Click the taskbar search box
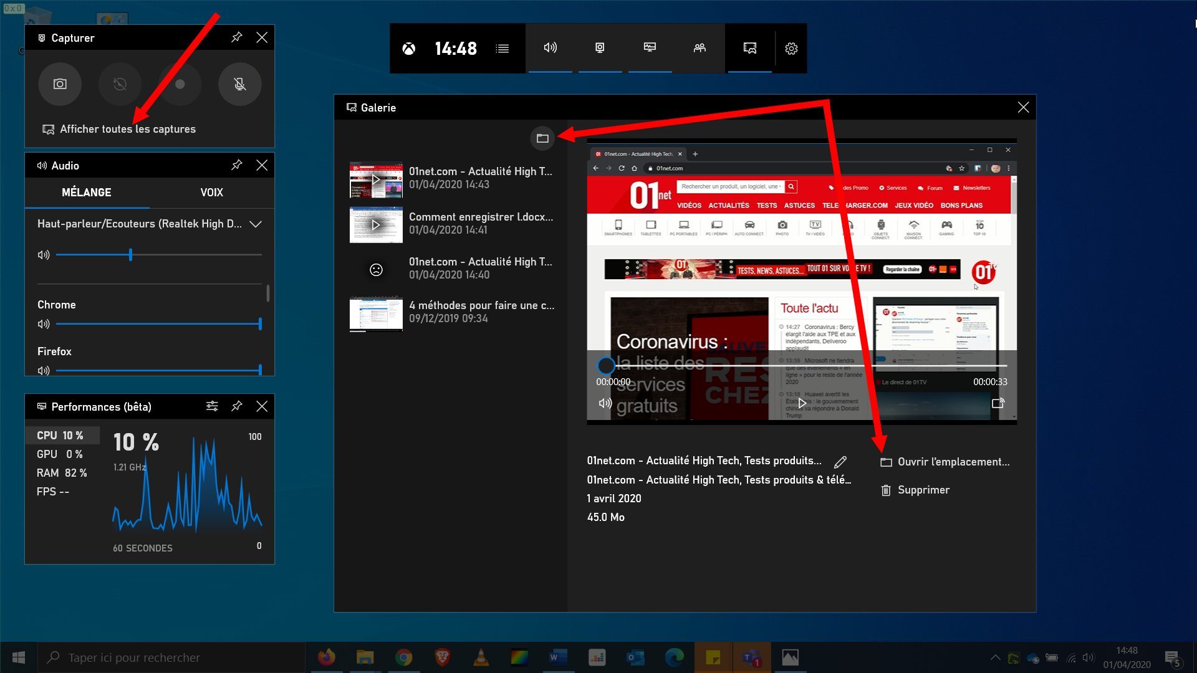The image size is (1197, 673). 171,657
